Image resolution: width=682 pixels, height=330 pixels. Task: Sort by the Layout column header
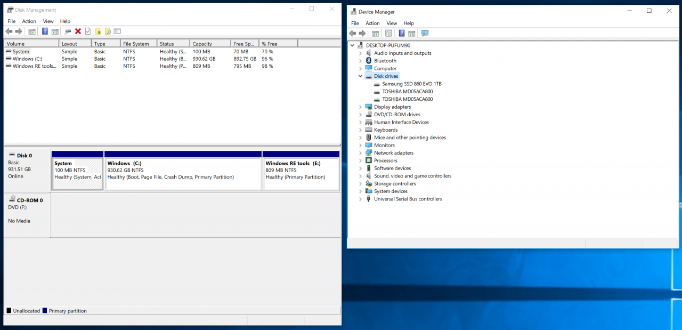click(x=75, y=44)
